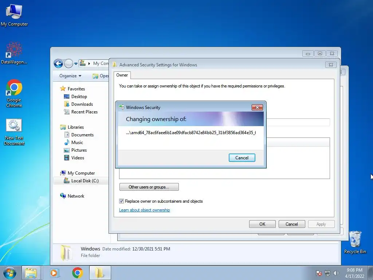This screenshot has height=280, width=373.
Task: Launch Google Chrome from the desktop
Action: pos(14,93)
